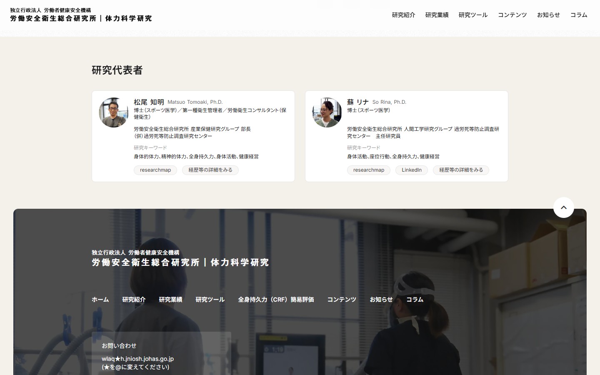View 経歴等の詳細をみる for 松尾 知明

click(x=210, y=170)
